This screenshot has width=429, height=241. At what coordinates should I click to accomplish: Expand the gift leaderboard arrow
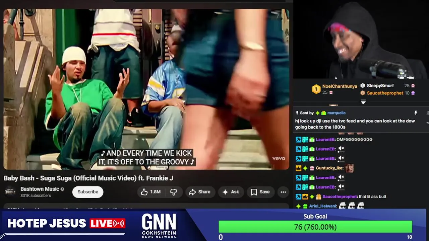tap(363, 101)
